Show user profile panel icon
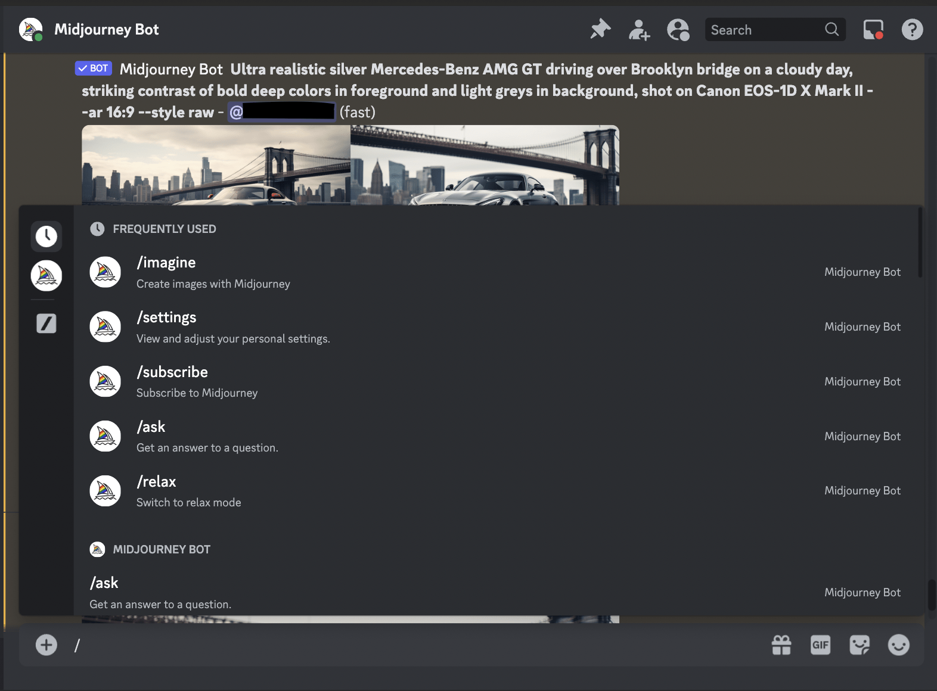The image size is (937, 691). (x=678, y=29)
